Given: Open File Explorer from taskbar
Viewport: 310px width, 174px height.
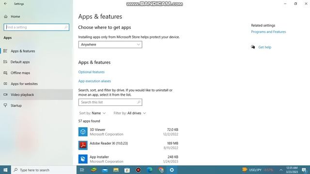Looking at the screenshot, I should (116, 170).
